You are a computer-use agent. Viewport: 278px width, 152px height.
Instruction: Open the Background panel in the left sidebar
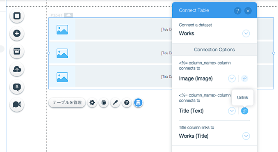pyautogui.click(x=17, y=16)
